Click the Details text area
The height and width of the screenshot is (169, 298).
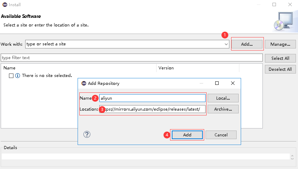146,157
